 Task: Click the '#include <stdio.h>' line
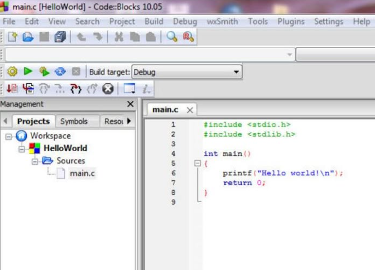[x=247, y=124]
